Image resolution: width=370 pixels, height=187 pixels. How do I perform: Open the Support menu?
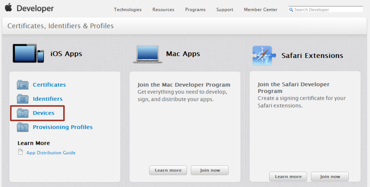coord(225,10)
